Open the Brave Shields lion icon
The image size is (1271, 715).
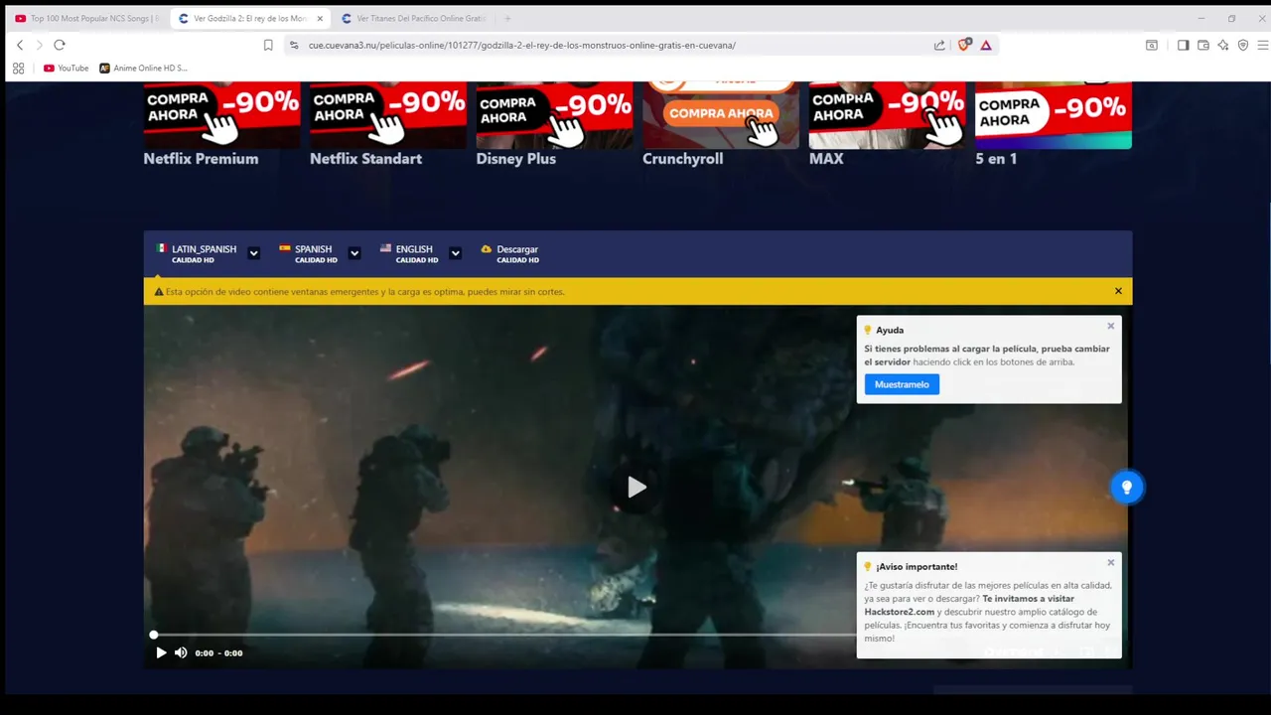tap(963, 45)
